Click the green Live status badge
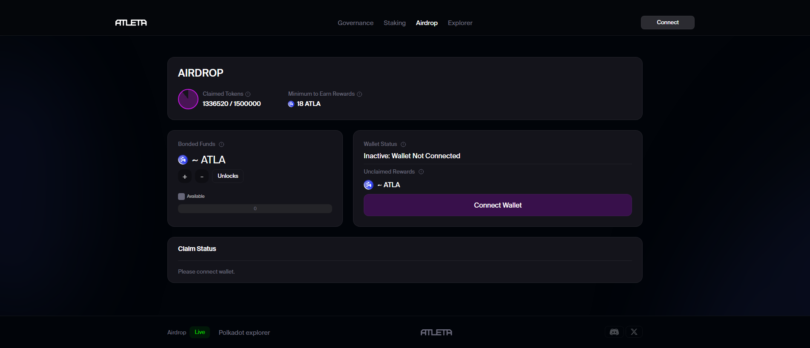The height and width of the screenshot is (348, 810). pos(200,332)
